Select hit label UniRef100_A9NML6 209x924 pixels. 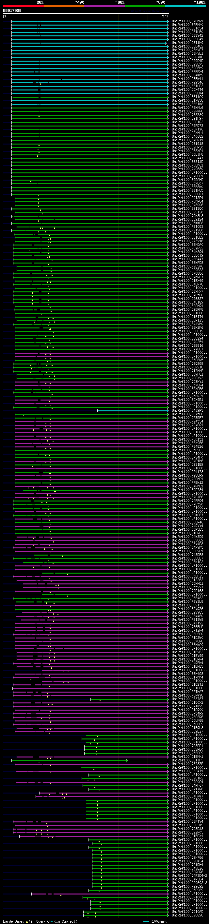[187, 108]
